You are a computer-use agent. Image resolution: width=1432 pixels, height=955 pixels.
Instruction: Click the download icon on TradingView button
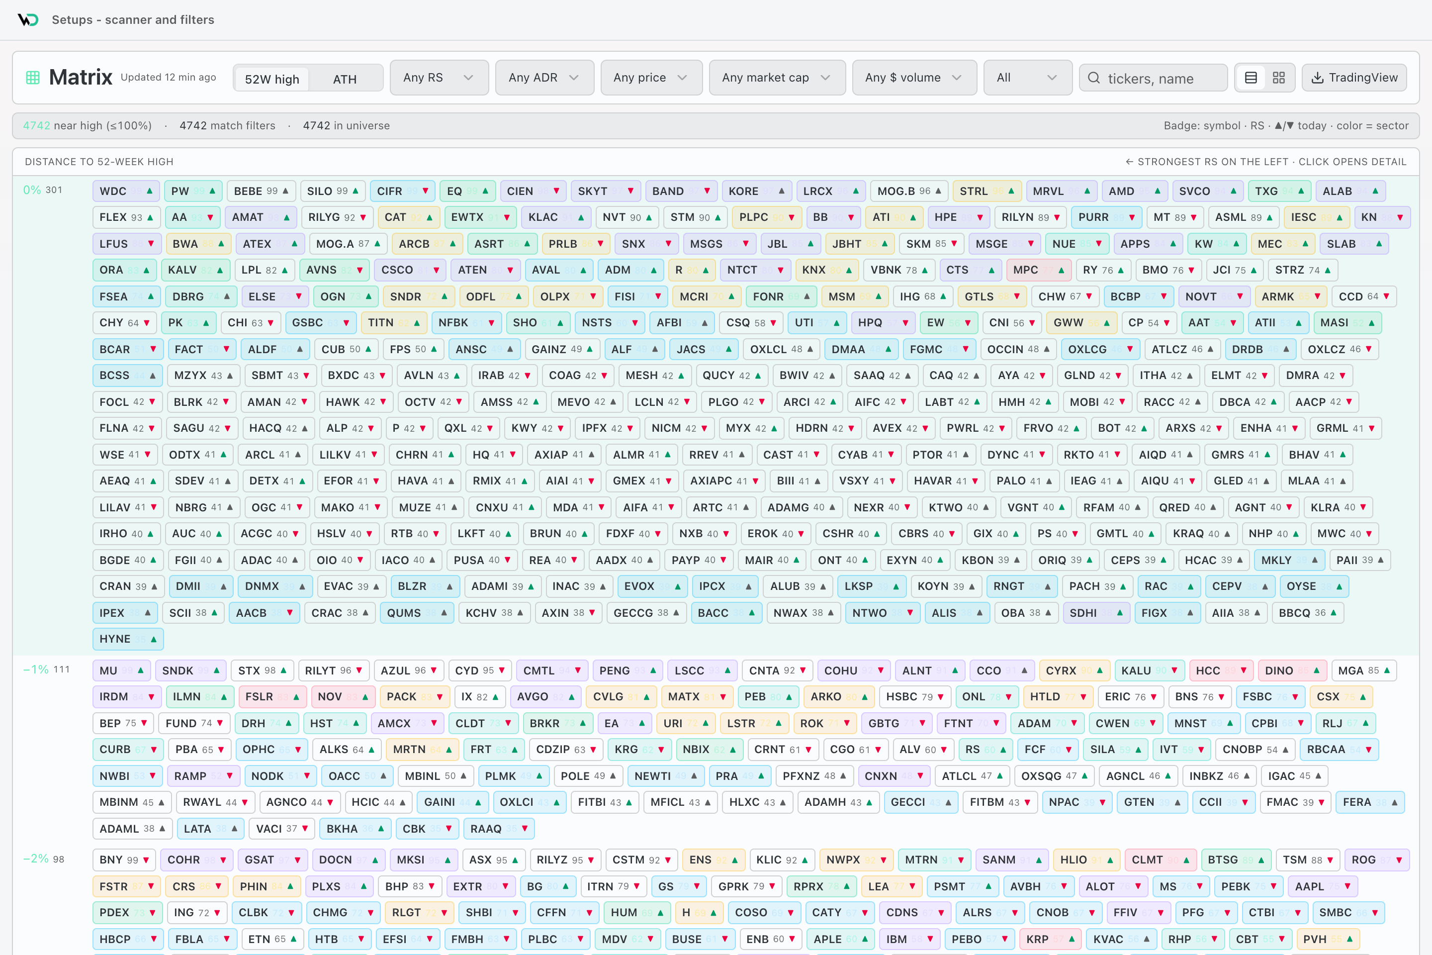1317,78
